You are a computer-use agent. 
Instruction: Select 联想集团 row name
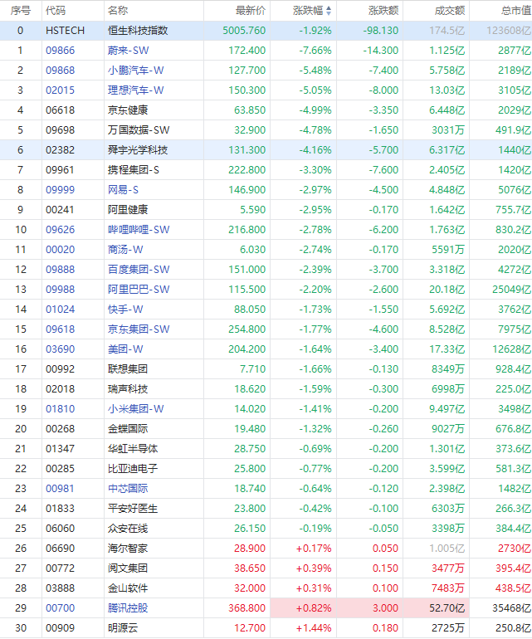point(128,369)
